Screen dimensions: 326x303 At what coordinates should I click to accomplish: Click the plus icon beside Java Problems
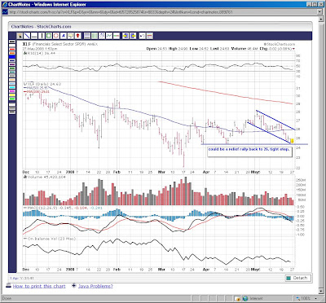(x=73, y=286)
